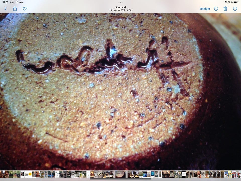The width and height of the screenshot is (241, 181).
Task: Select the yellow sun thumbnail in filmstrip
Action: 30,174
